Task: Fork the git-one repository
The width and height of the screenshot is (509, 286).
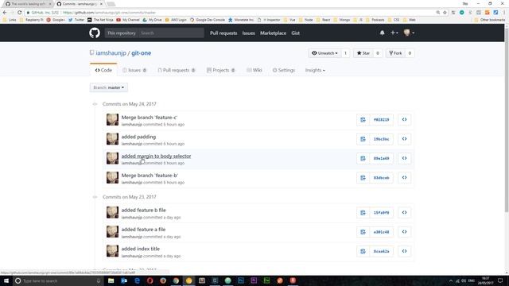Action: (395, 53)
